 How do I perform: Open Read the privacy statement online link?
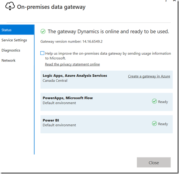click(72, 64)
